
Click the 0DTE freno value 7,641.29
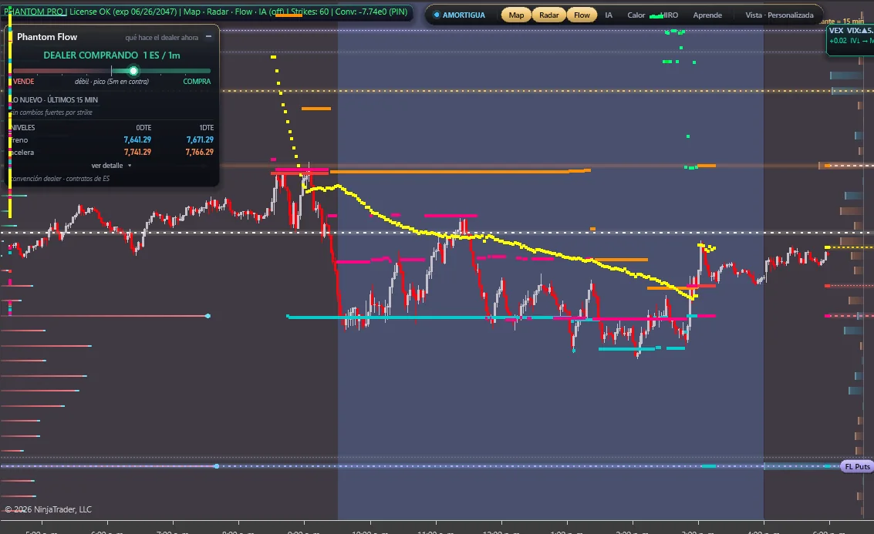coord(137,139)
